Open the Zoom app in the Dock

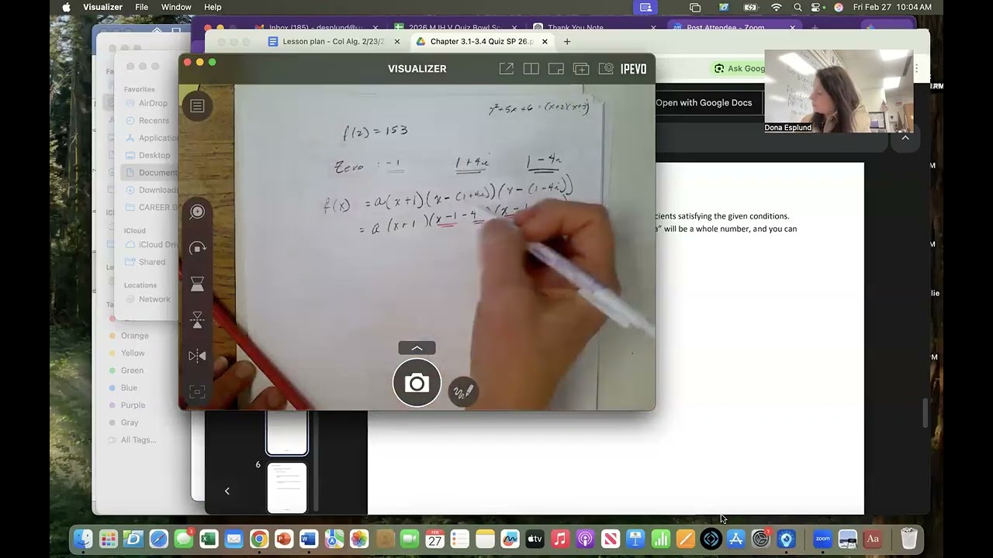point(822,539)
